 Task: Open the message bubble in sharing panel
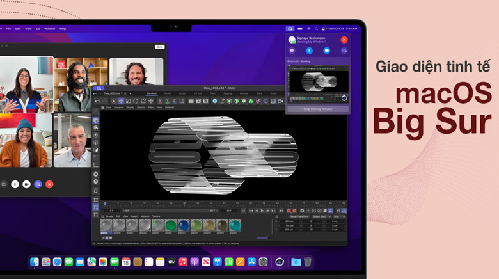[292, 51]
